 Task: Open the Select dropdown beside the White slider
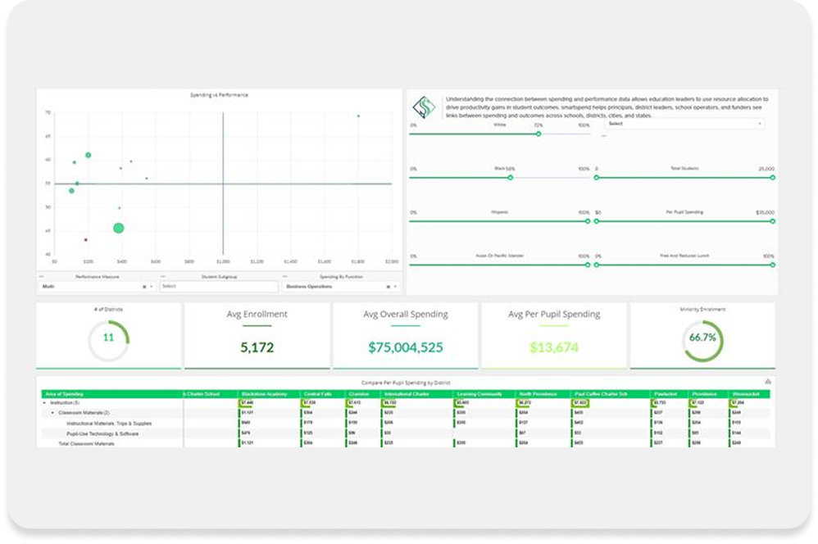click(x=759, y=124)
